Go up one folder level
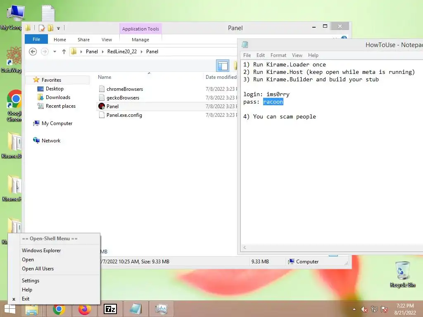Viewport: 423px width, 317px height. 64,52
